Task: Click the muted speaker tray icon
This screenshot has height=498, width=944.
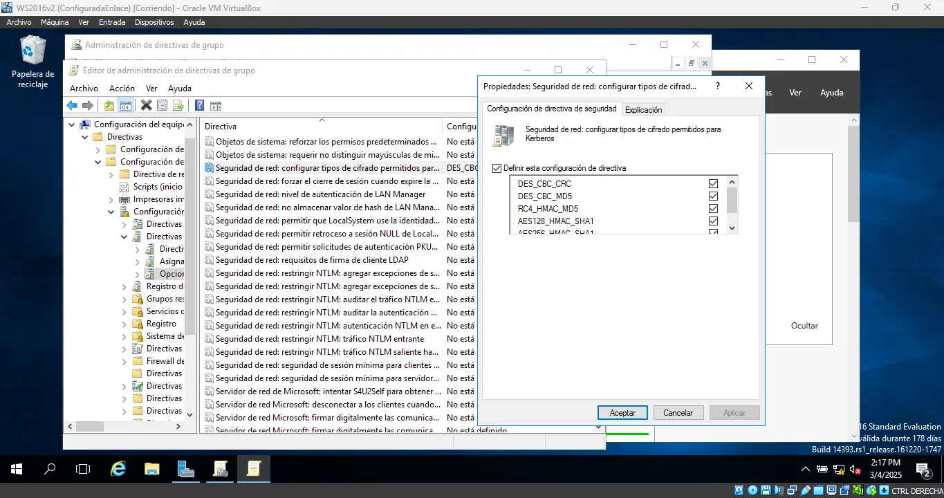Action: 855,469
